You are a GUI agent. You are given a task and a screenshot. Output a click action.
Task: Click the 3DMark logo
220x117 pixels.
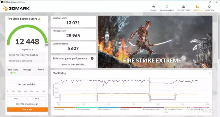[16, 8]
